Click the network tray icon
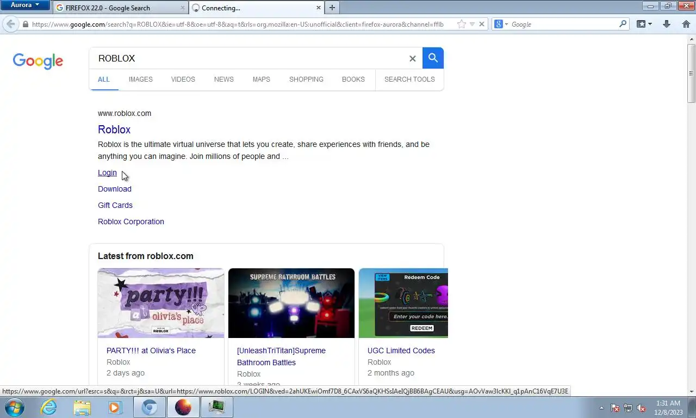This screenshot has width=696, height=418. [628, 408]
